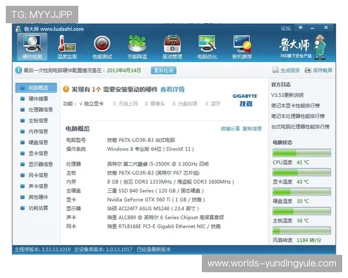Click the i5-2500K processor value
Screen dimensions: 348x278
158,164
